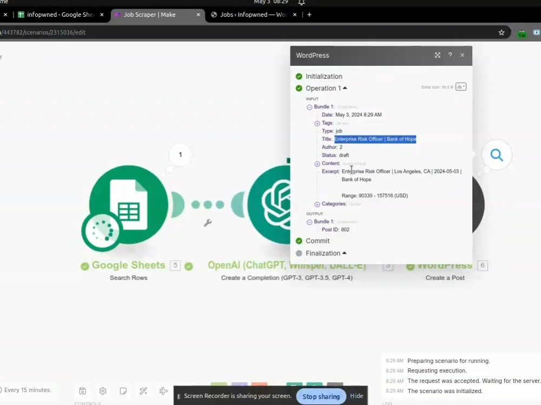
Task: Click the highlighted title Enterprise Risk Officer
Action: (x=375, y=139)
